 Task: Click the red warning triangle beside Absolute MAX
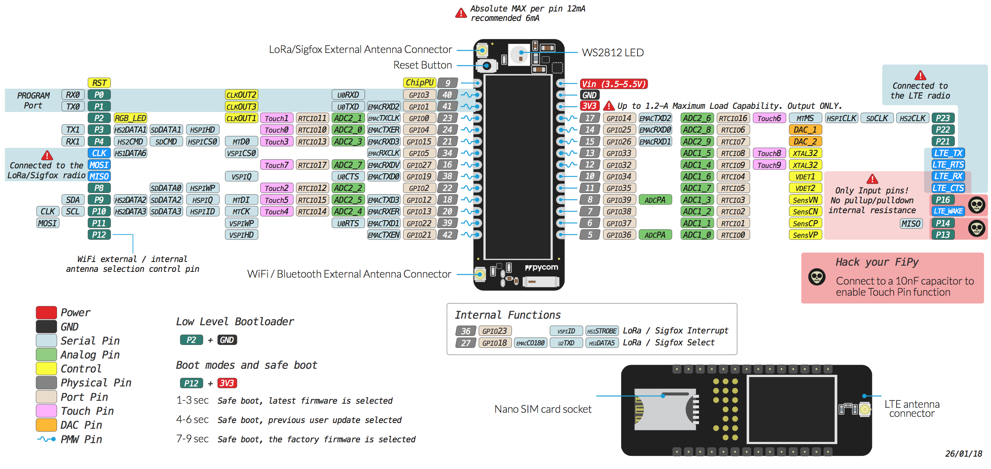(461, 13)
